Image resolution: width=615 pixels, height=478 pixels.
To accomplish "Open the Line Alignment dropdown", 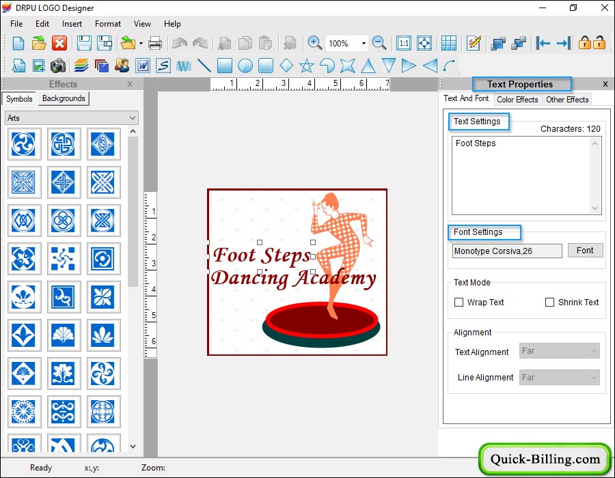I will pos(559,378).
